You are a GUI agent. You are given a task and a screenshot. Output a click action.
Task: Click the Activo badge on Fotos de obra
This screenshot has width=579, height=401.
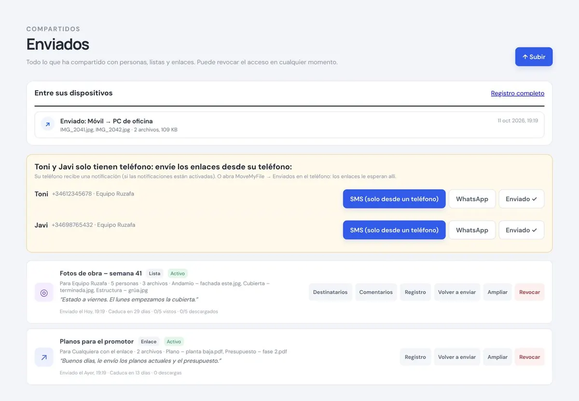(178, 274)
